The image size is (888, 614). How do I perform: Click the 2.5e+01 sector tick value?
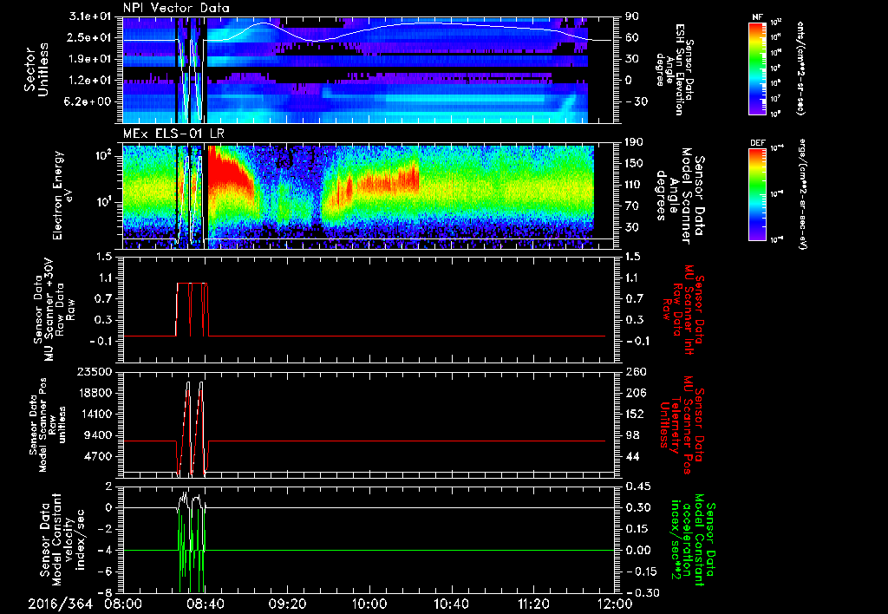(x=90, y=37)
